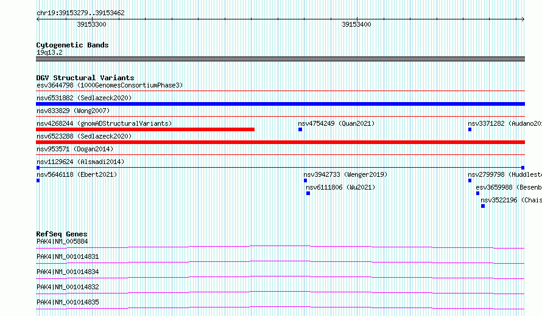The width and height of the screenshot is (542, 316).
Task: Open the RefSeq Genes track title
Action: click(62, 234)
